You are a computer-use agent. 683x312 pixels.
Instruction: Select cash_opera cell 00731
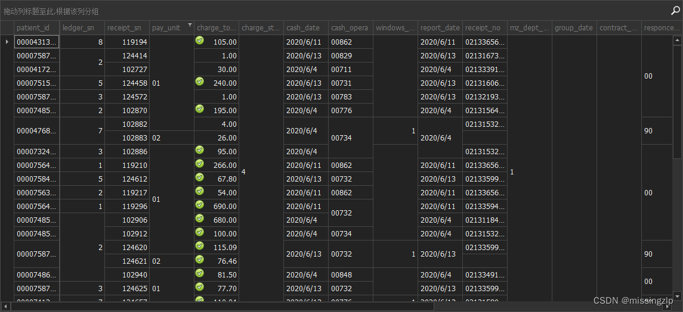351,83
